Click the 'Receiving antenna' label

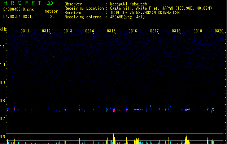pyautogui.click(x=83, y=17)
